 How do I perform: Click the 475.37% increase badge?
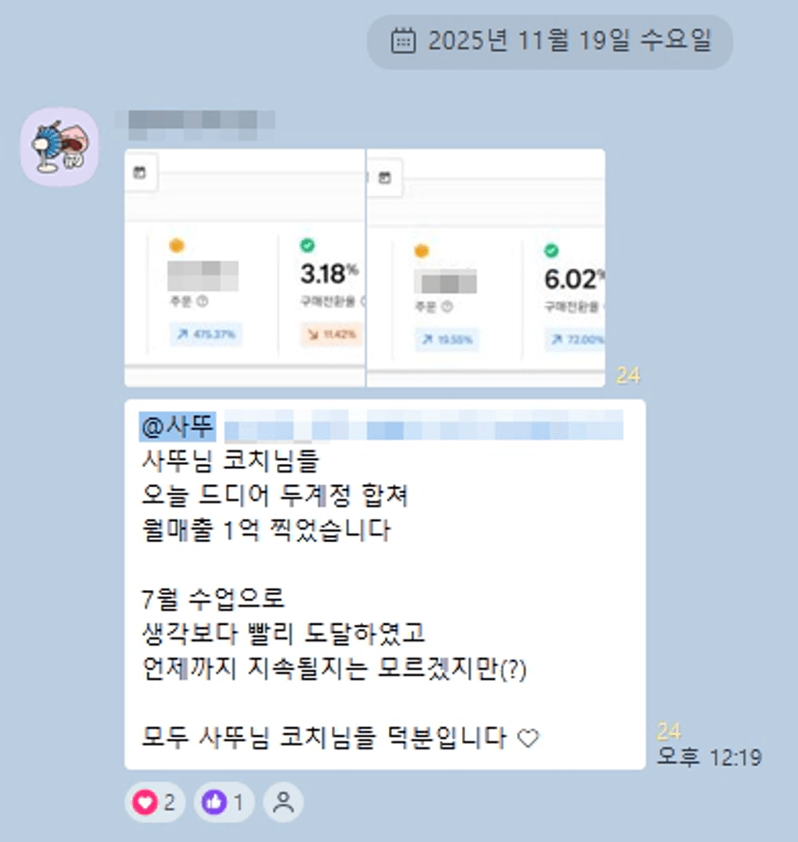point(206,334)
